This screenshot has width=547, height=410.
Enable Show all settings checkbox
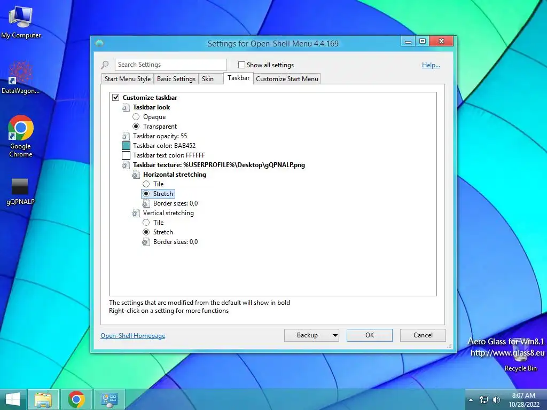point(241,65)
